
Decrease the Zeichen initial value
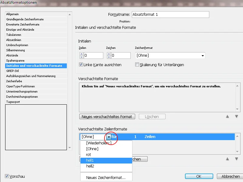click(x=109, y=57)
